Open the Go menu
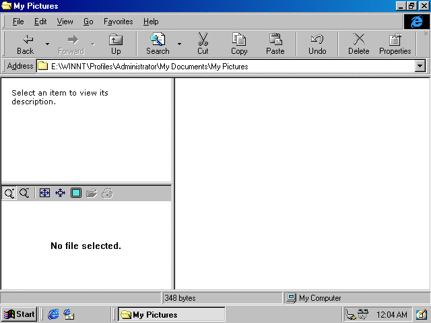The image size is (431, 323). 88,22
